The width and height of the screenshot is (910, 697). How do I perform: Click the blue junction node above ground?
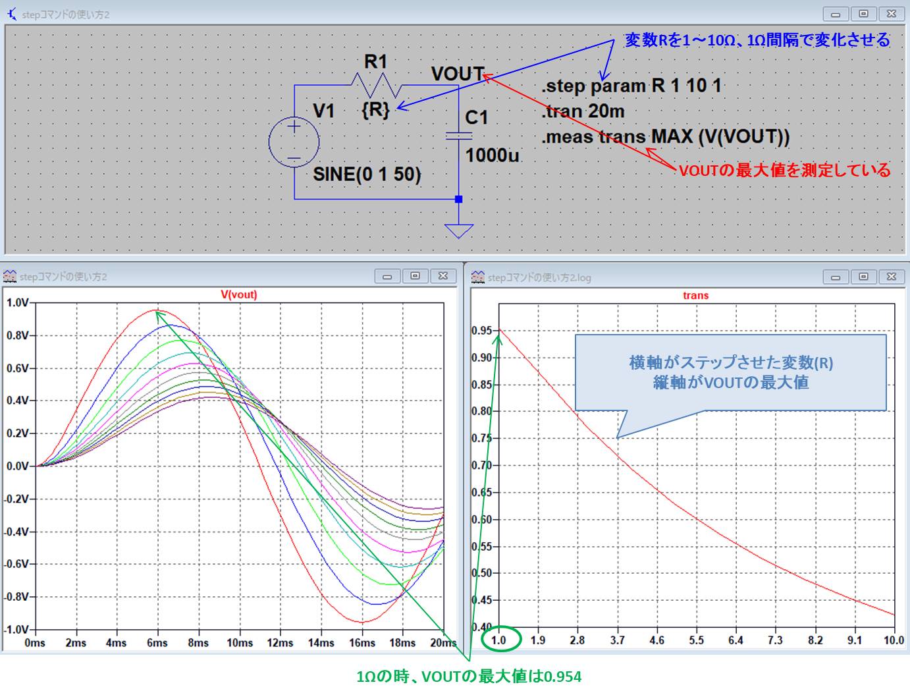click(x=459, y=199)
